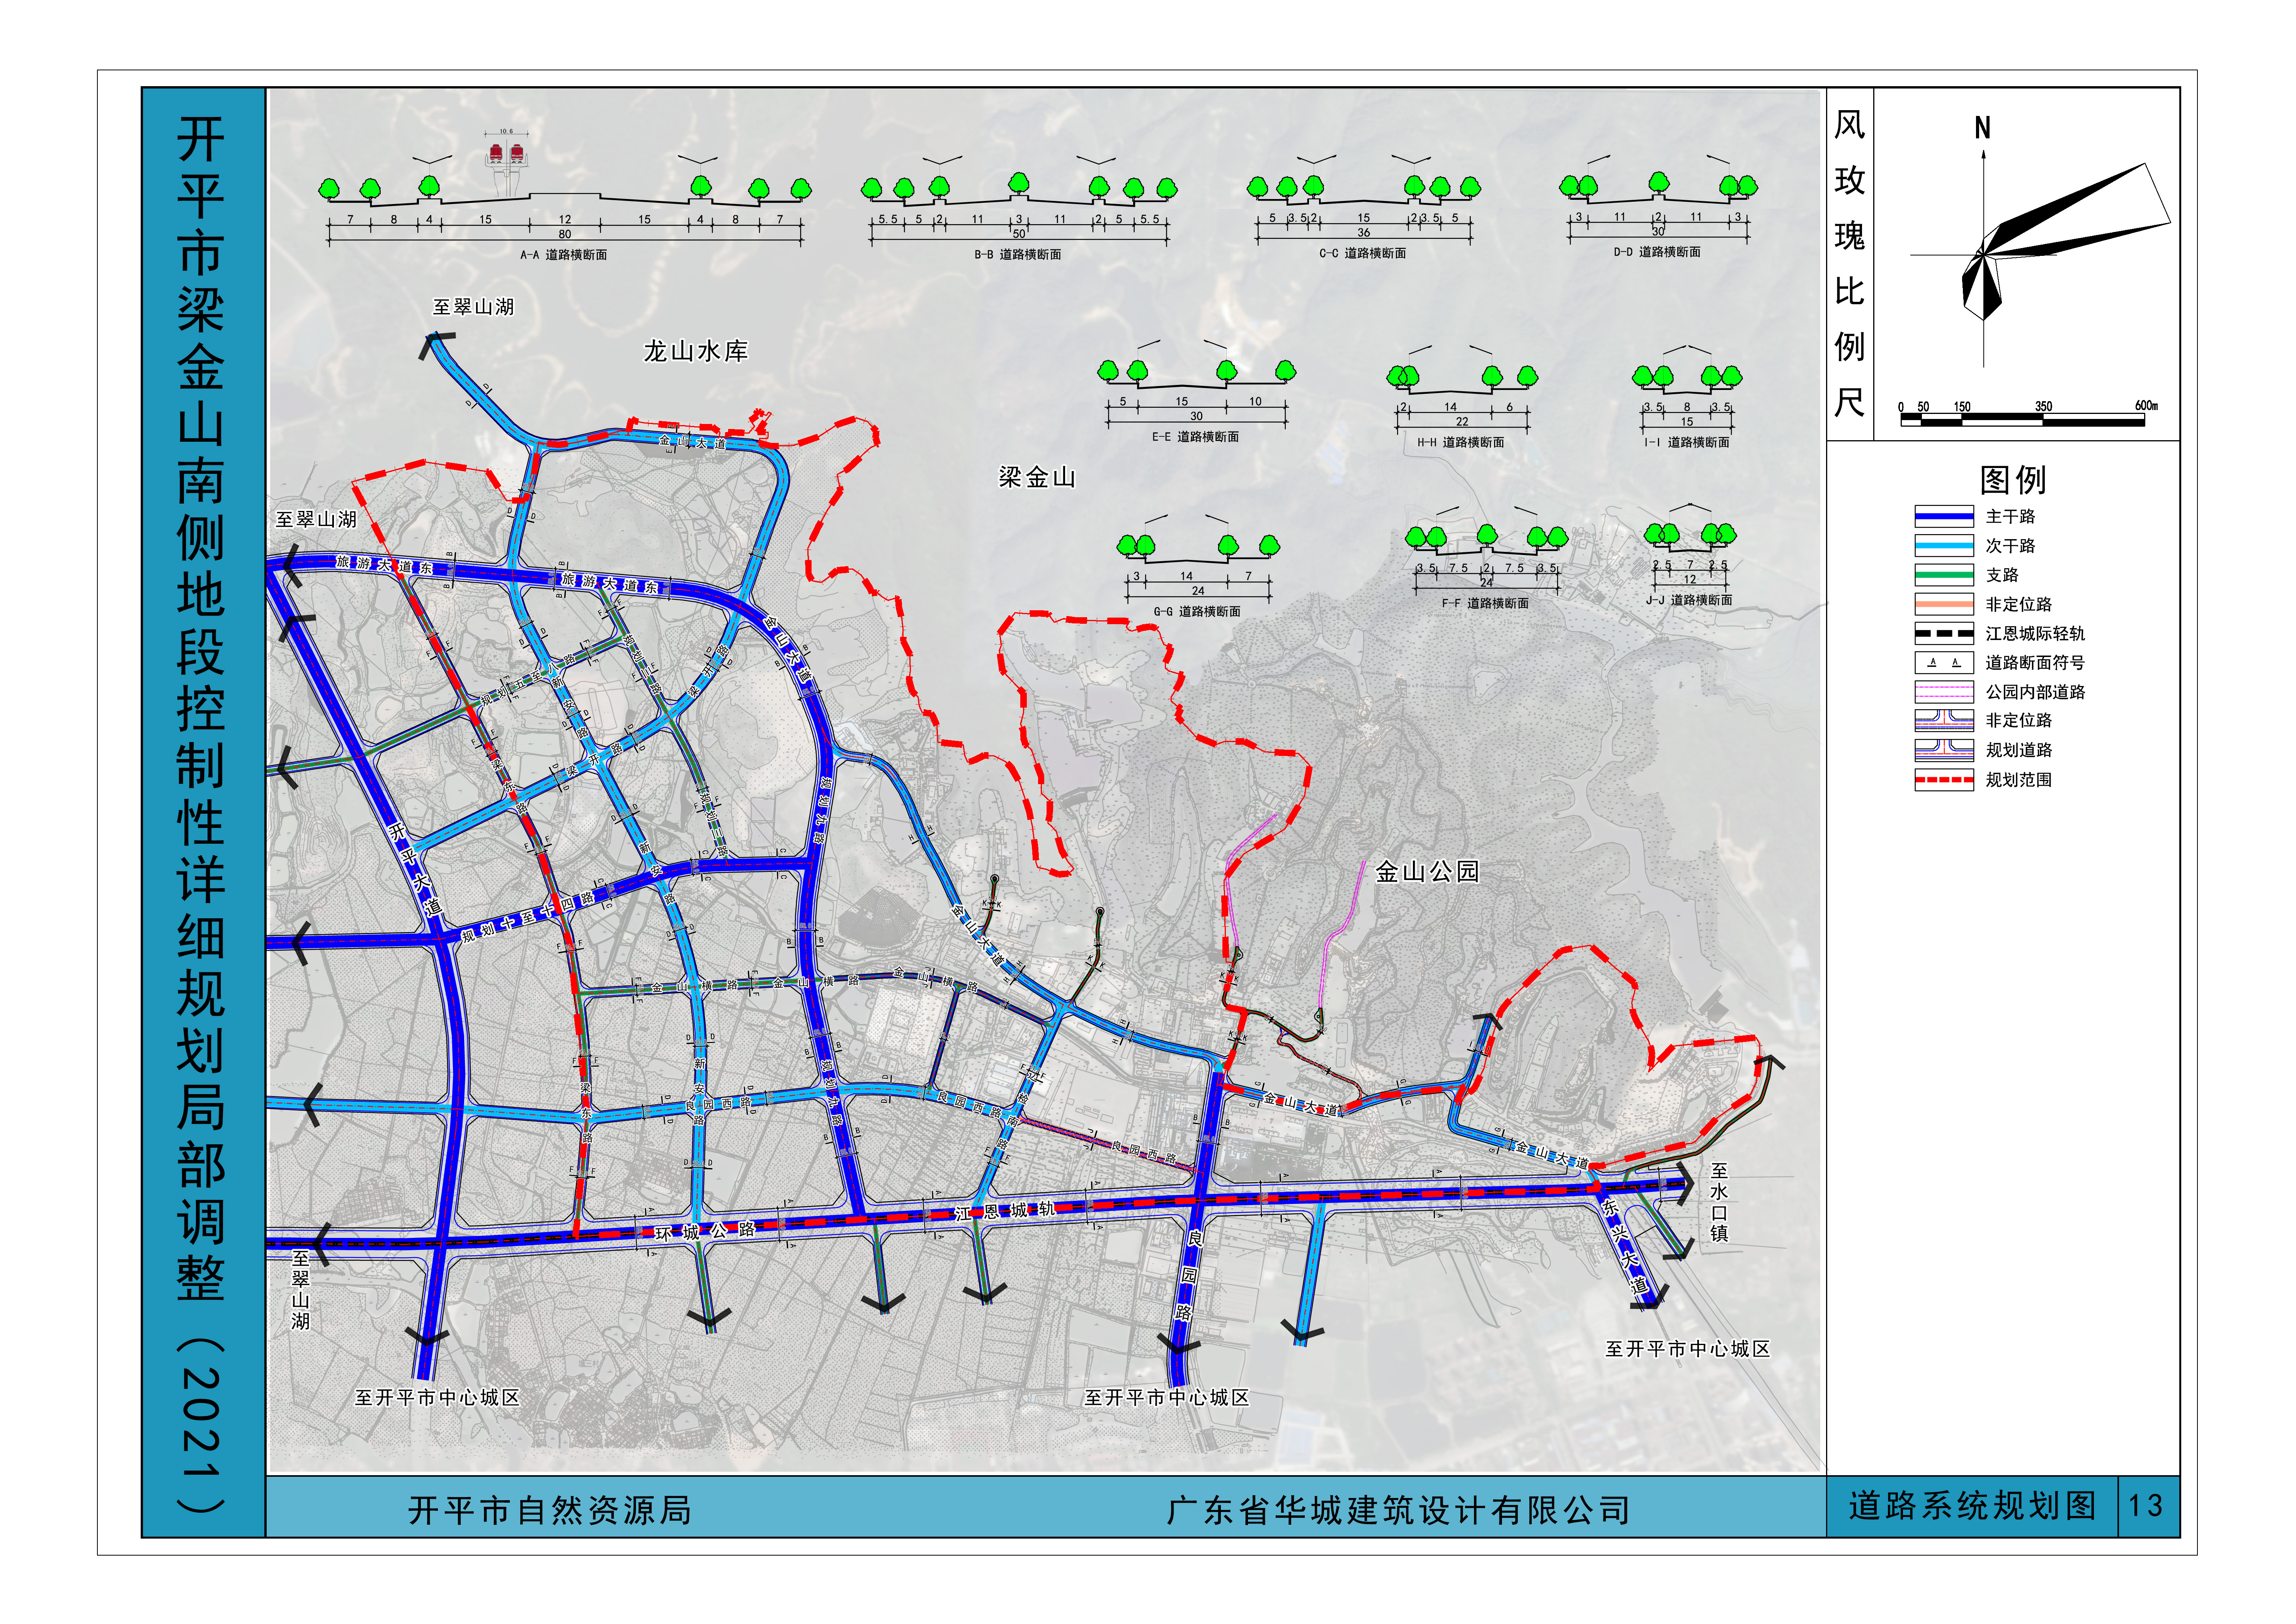This screenshot has height=1624, width=2296.
Task: Click the E-E 道路横断面 cross-section caption
Action: coord(1195,437)
